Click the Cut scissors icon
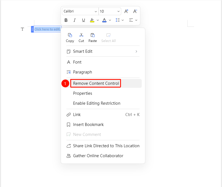The height and width of the screenshot is (187, 222). pos(81,35)
